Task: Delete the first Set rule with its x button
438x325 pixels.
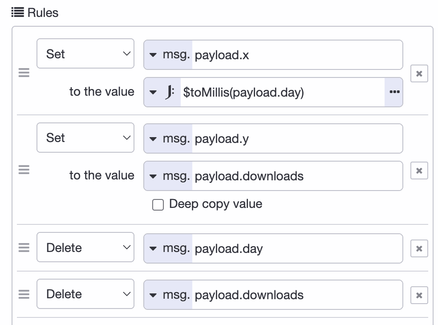Action: click(419, 73)
